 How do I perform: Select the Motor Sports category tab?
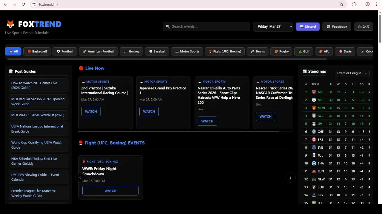tap(187, 51)
